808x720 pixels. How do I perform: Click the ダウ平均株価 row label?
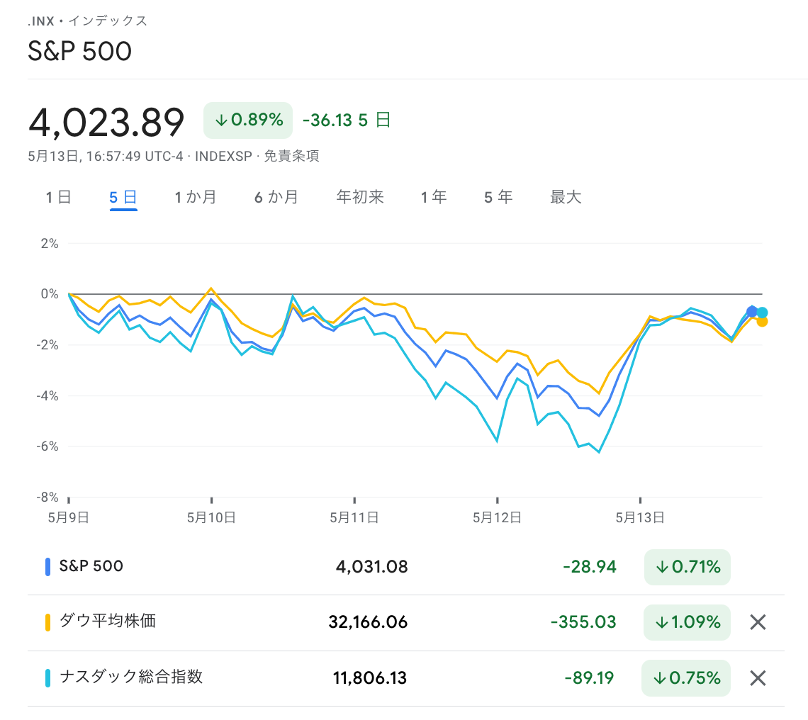click(108, 621)
